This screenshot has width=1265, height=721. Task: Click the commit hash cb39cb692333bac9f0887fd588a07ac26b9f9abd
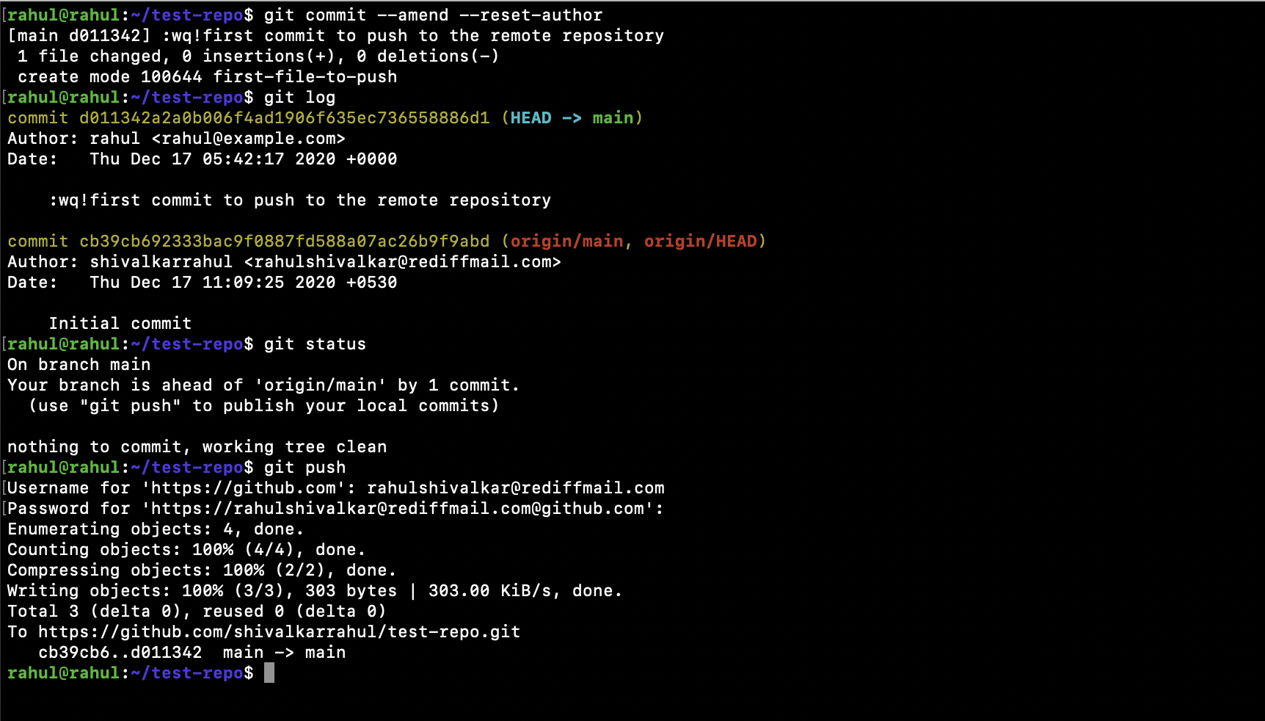point(285,241)
